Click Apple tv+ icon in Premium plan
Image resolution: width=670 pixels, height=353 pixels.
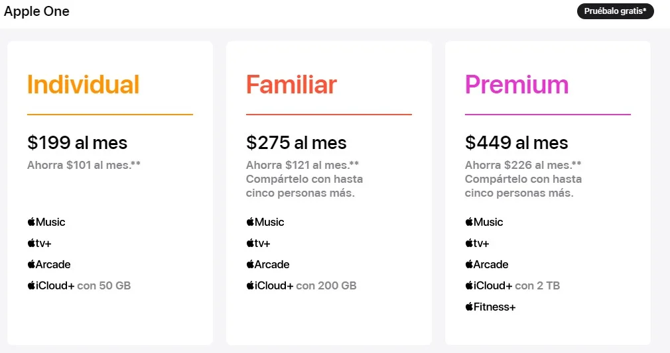coord(477,243)
